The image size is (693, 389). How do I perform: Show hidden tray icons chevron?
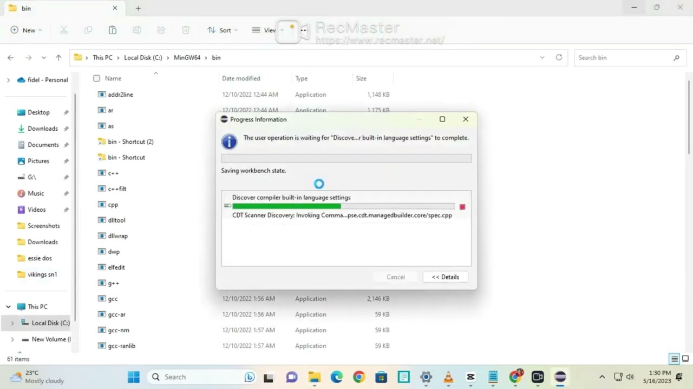[x=602, y=377]
